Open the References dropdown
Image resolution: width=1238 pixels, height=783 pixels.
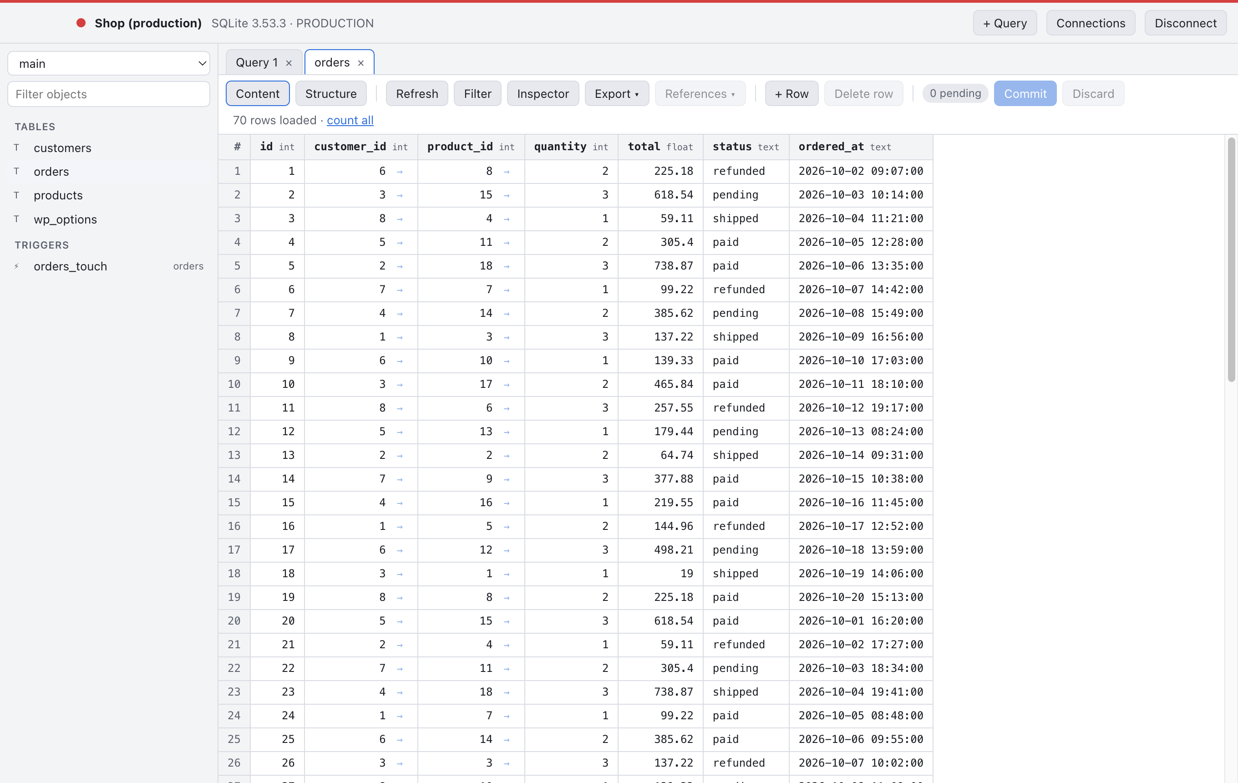[x=700, y=94]
